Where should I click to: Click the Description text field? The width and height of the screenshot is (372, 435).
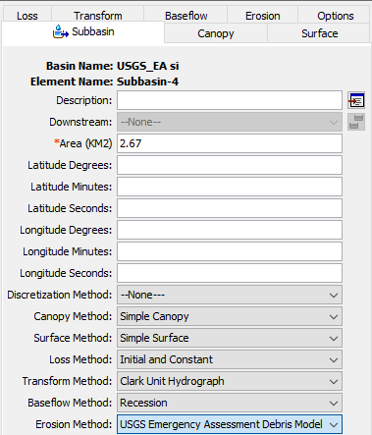[230, 100]
